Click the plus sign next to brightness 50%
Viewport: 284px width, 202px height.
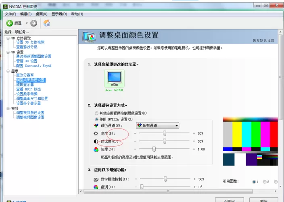click(194, 133)
